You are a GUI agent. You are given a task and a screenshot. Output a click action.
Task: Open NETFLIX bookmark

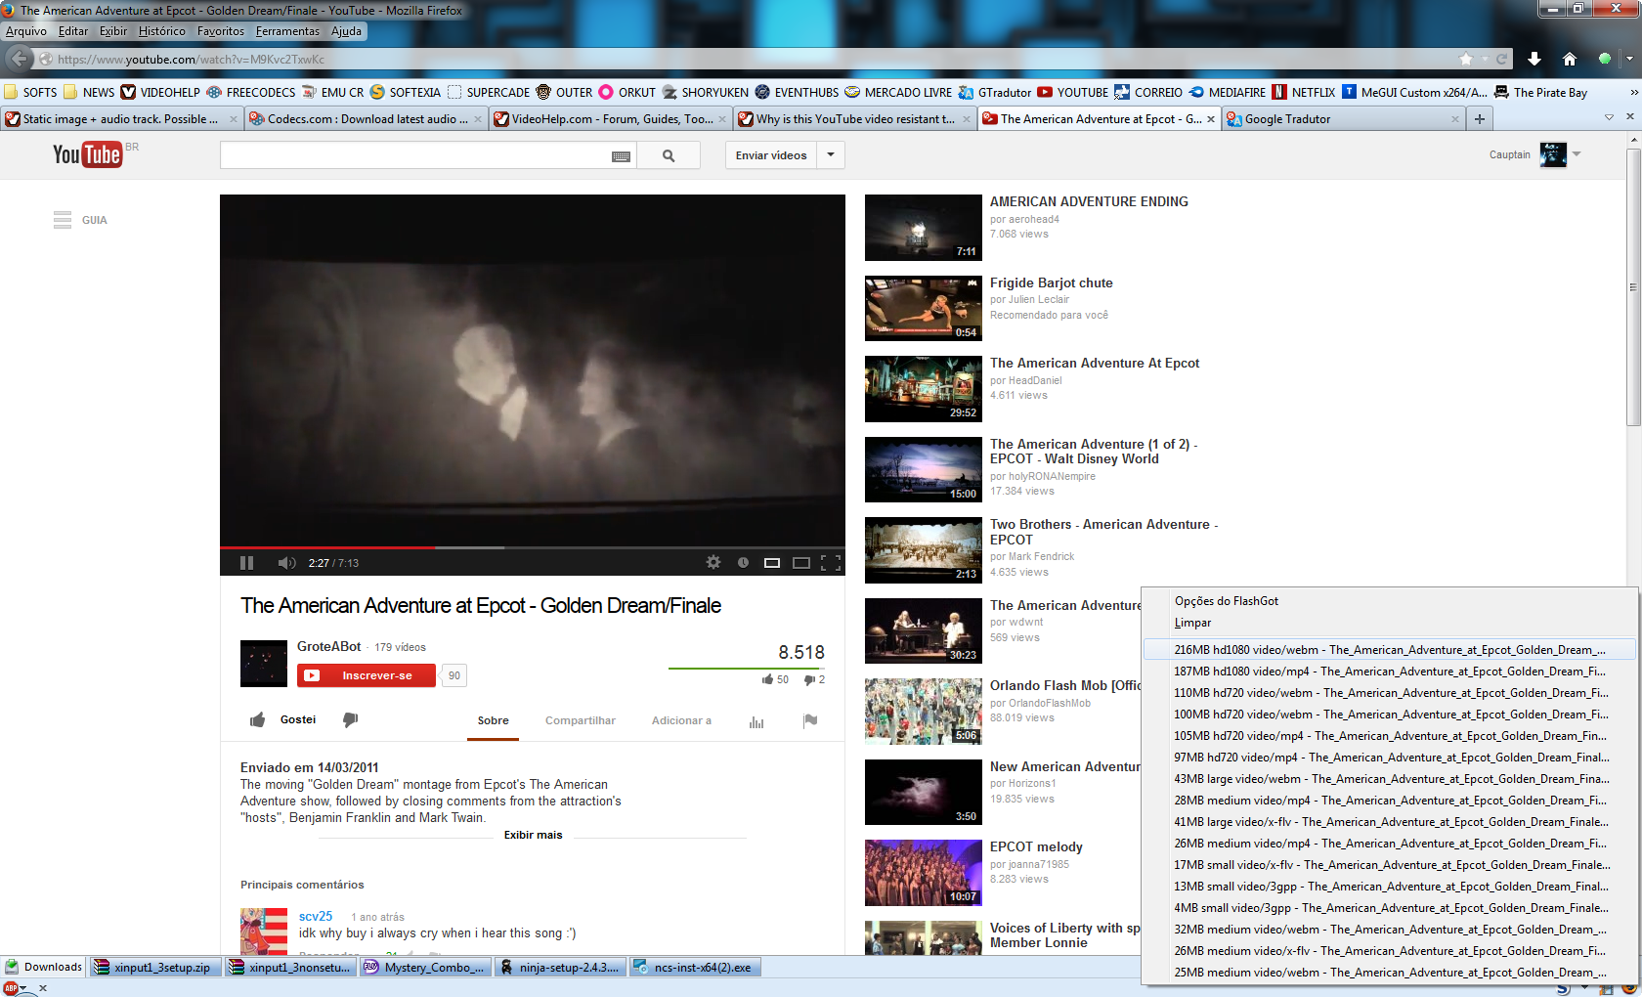click(1304, 93)
